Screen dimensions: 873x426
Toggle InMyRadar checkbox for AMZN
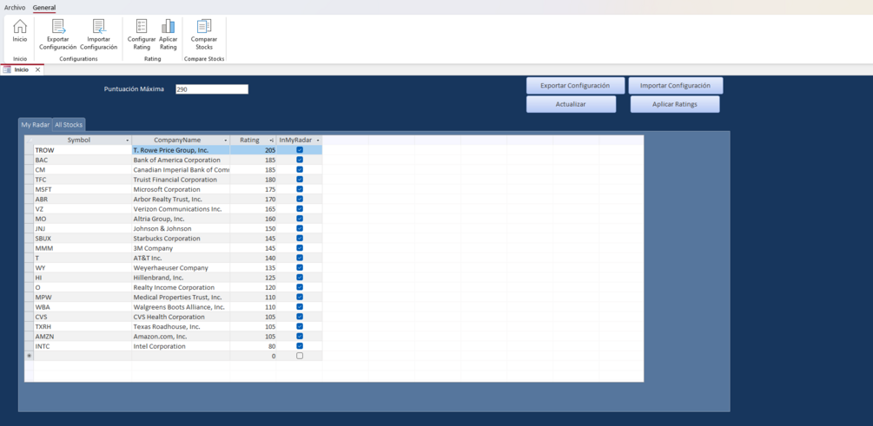click(x=300, y=336)
